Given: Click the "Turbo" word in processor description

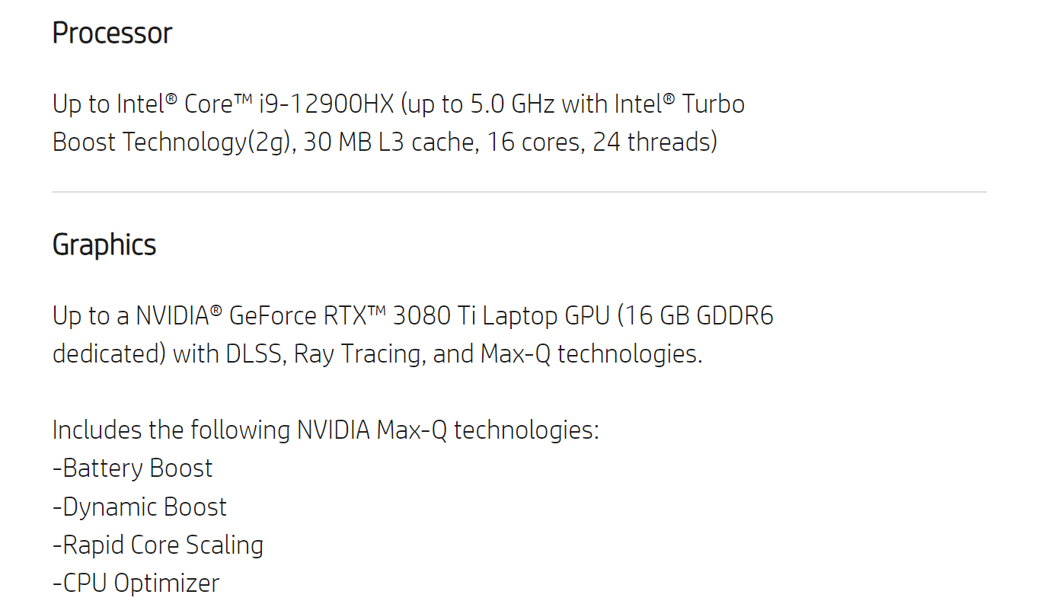Looking at the screenshot, I should pyautogui.click(x=713, y=104).
